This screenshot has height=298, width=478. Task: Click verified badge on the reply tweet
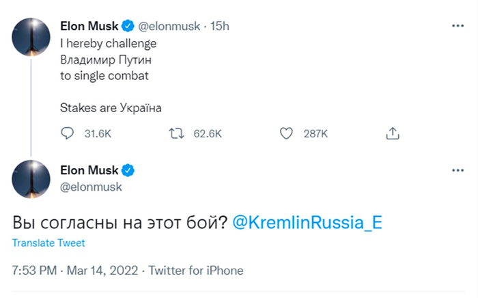click(x=127, y=170)
